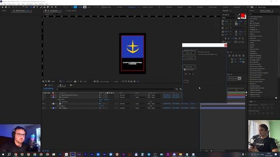Select the Zoom magnifier tool
This screenshot has height=157, width=280.
point(9,7)
